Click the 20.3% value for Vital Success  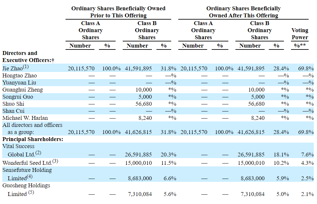(x=168, y=155)
